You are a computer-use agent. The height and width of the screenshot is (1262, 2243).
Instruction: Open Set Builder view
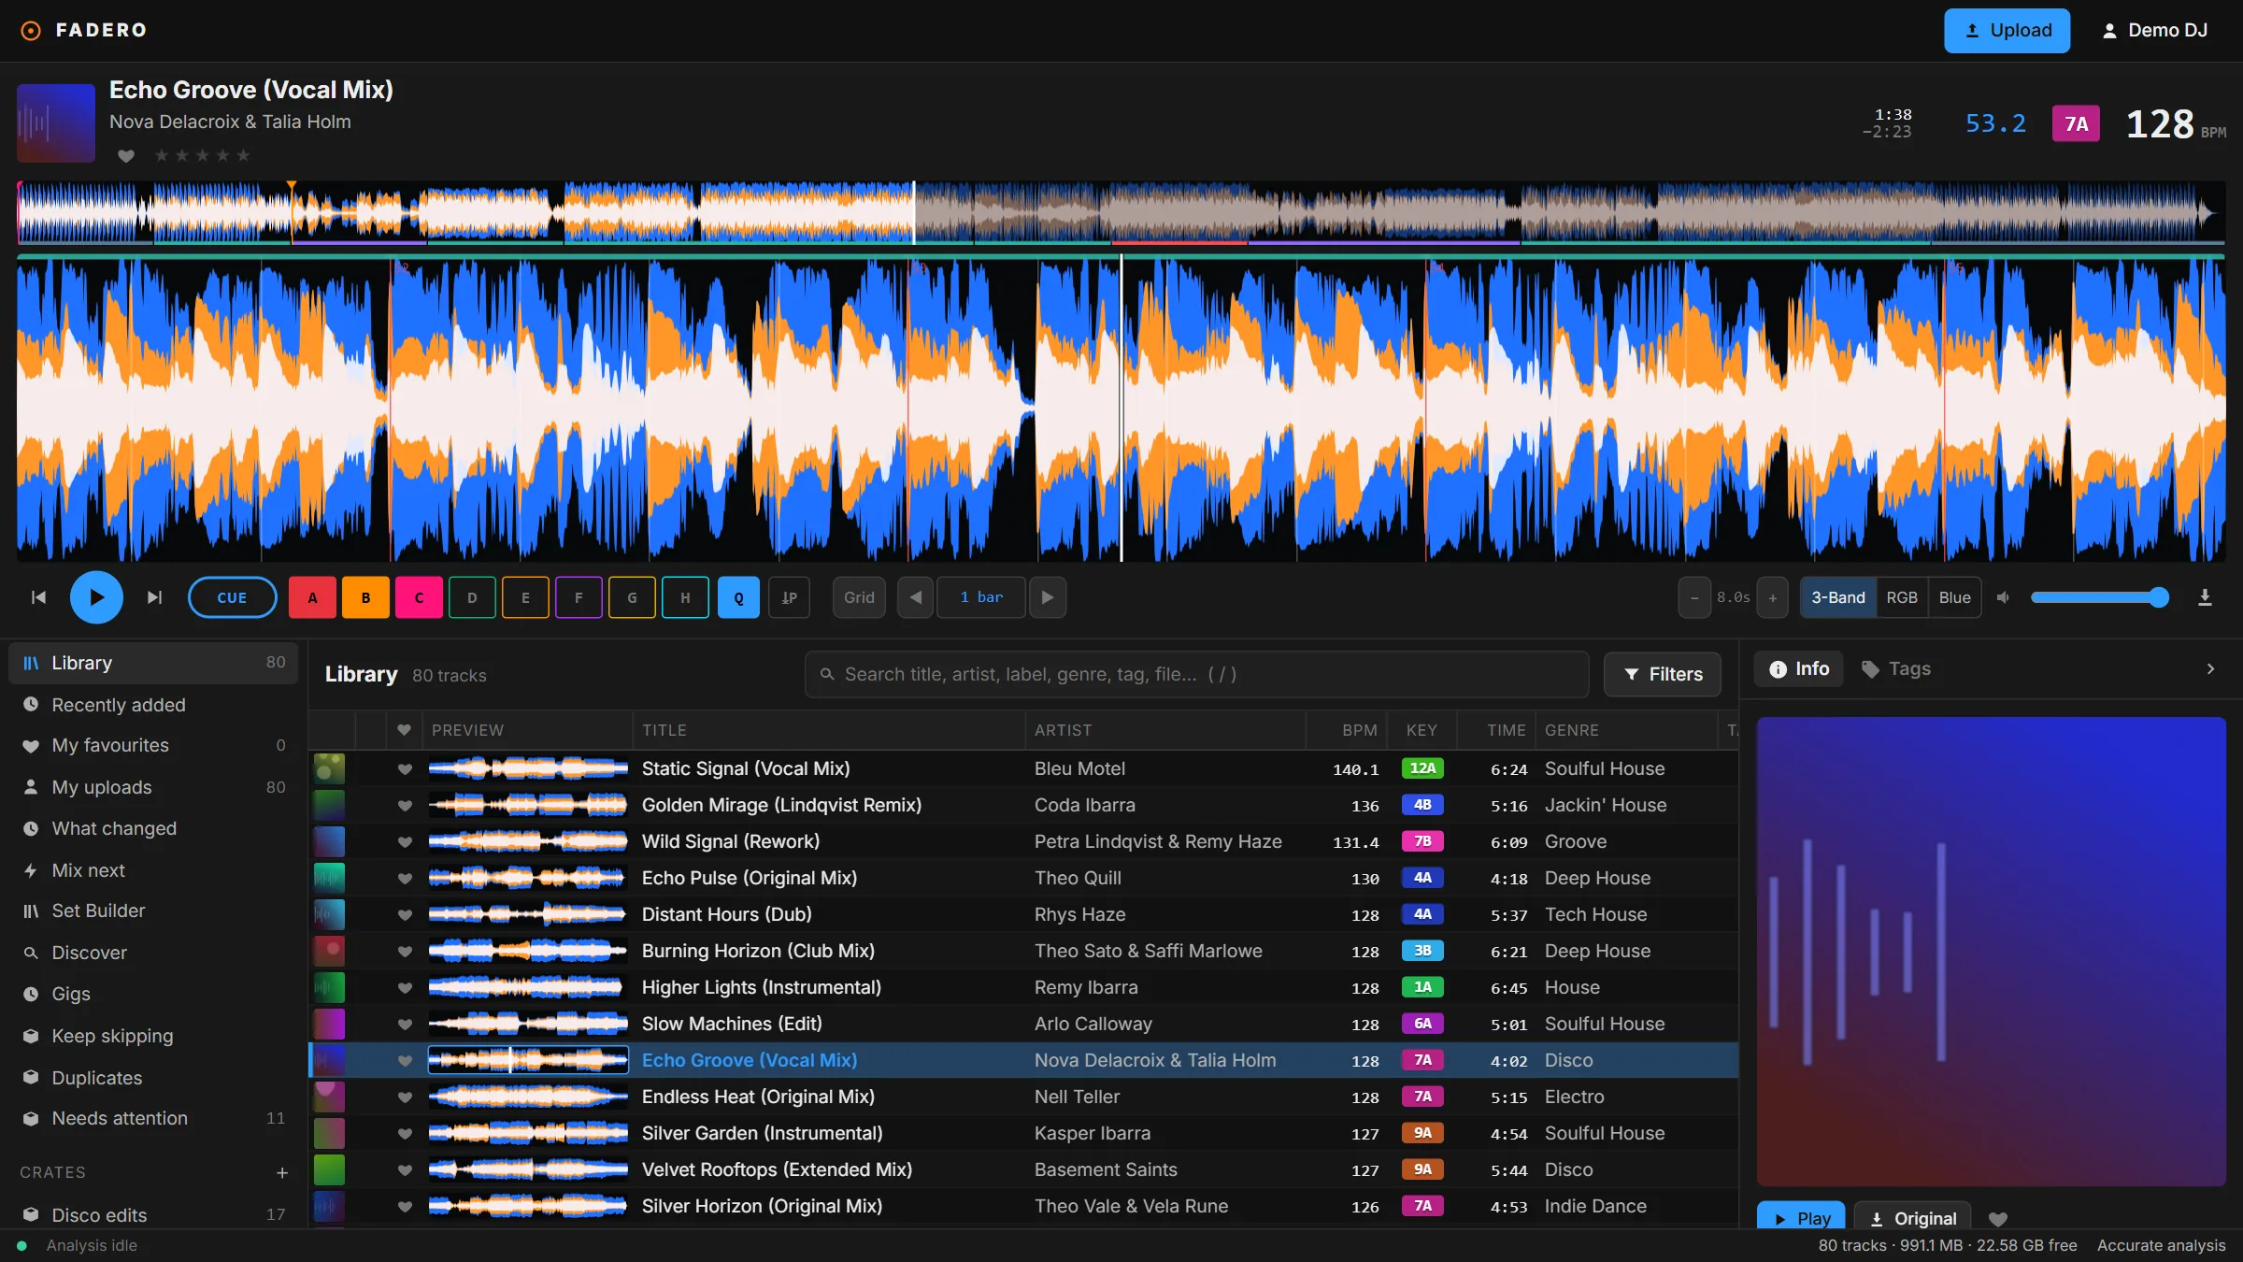pos(153,911)
